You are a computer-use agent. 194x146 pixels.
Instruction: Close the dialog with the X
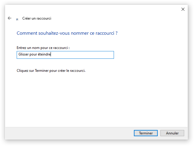point(183,9)
